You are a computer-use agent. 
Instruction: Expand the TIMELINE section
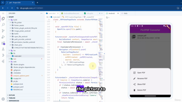[25, 98]
